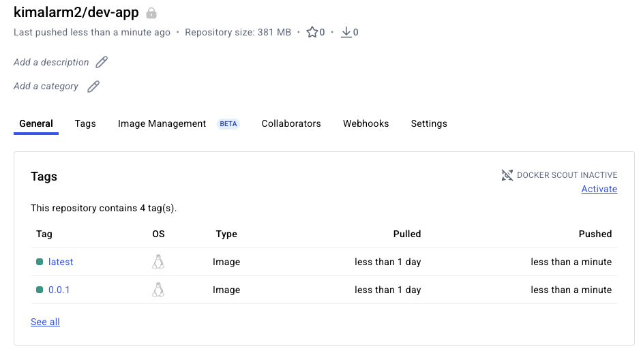Click the green status dot for 0.0.1
641x351 pixels.
pos(40,290)
